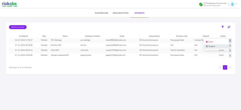Expand the user profile dropdown arrow
The image size is (241, 110).
point(236,4)
